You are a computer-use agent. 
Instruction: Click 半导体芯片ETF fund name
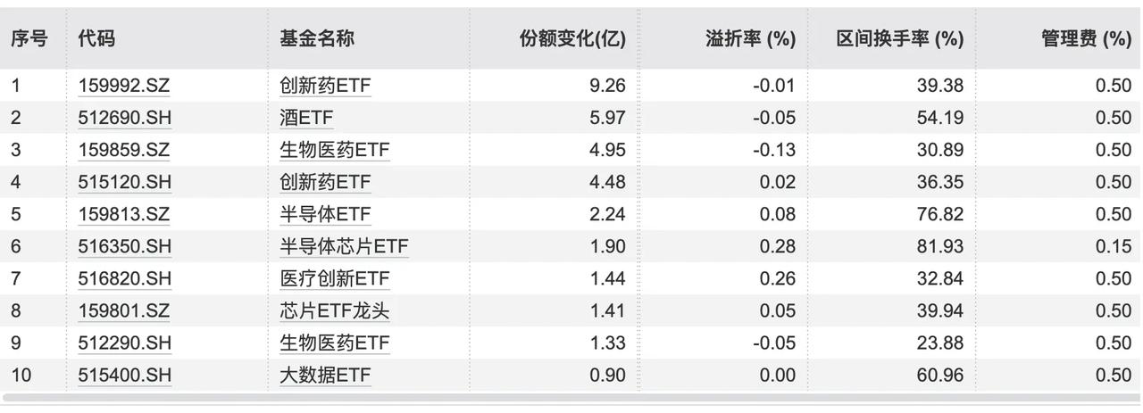click(x=345, y=246)
